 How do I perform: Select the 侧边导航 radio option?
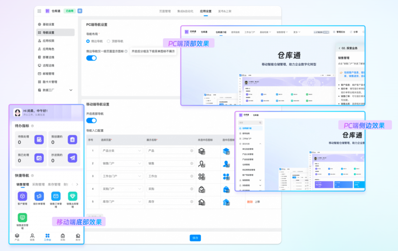[88, 41]
